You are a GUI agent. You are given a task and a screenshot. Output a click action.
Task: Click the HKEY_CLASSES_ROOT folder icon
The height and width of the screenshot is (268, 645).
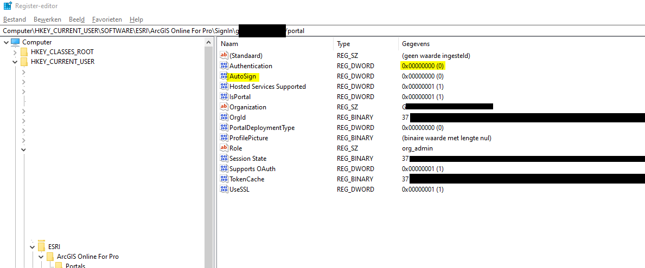tap(24, 52)
